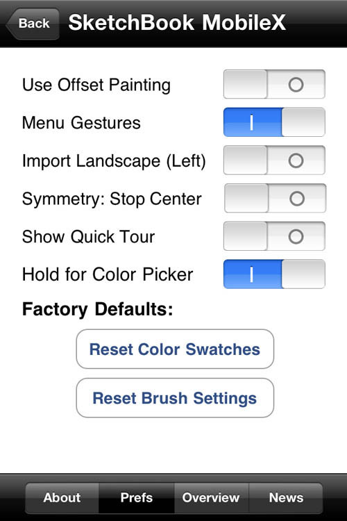The width and height of the screenshot is (347, 521).
Task: Turn on the Show Quick Tour switch
Action: point(274,236)
